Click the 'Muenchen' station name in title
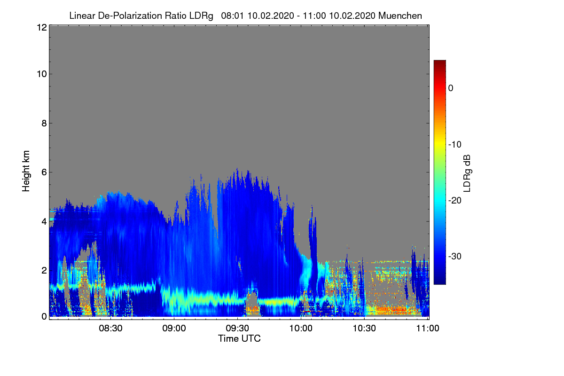 tap(400, 16)
